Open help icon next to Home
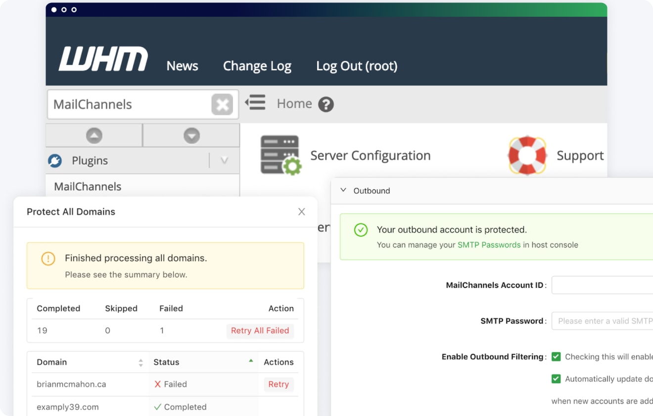The width and height of the screenshot is (653, 416). (326, 104)
